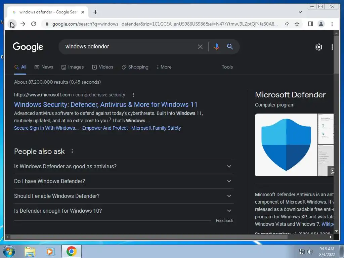
Task: Click the vertical scrollbar down arrow
Action: (x=336, y=231)
